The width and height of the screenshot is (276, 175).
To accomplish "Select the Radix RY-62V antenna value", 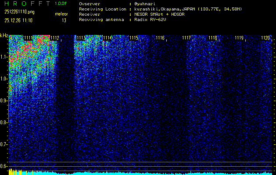I will click(x=150, y=20).
